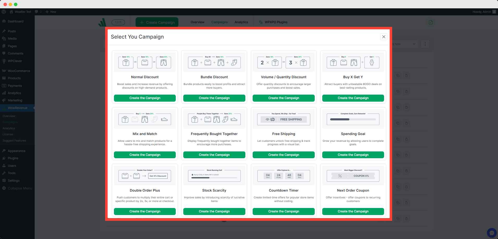Open Payments in sidebar
This screenshot has width=498, height=239.
pyautogui.click(x=17, y=86)
